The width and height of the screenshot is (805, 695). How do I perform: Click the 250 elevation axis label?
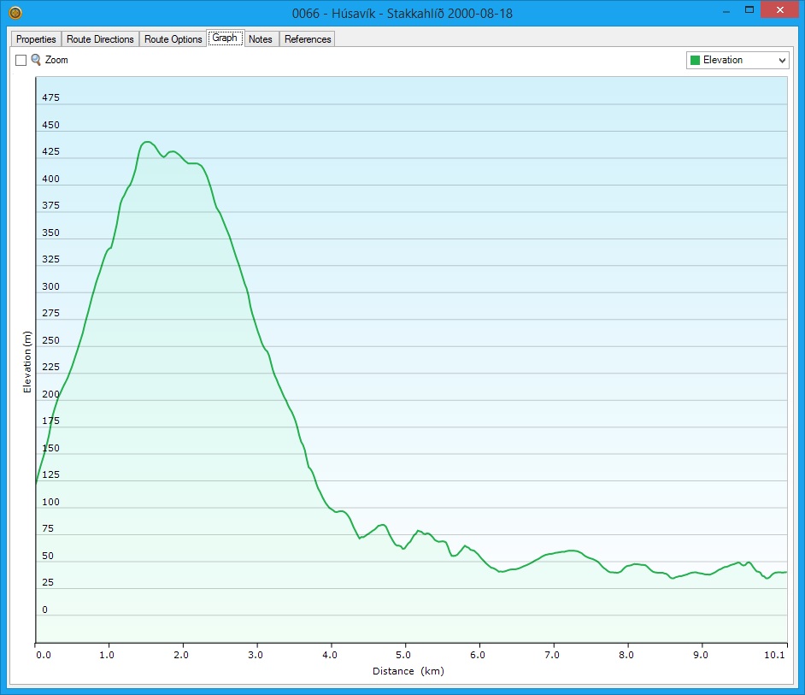click(50, 340)
